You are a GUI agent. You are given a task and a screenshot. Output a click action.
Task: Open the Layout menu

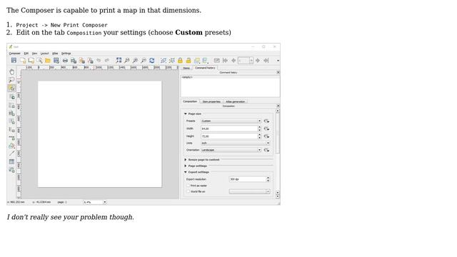point(44,54)
